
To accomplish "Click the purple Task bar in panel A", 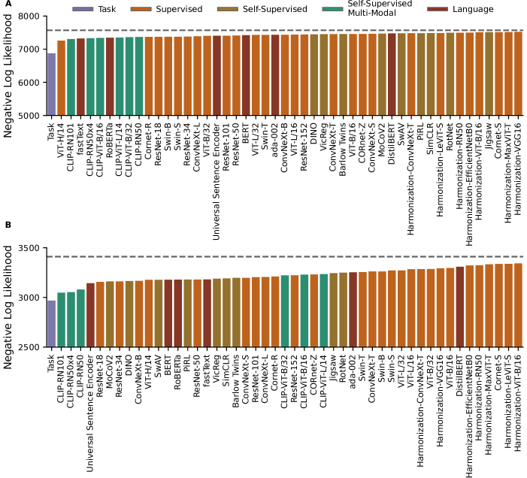I will coord(51,84).
